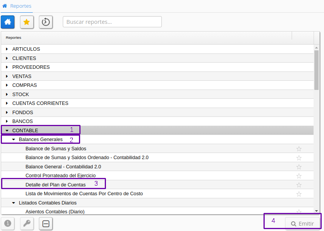Select the ARTICULOS row

click(157, 49)
